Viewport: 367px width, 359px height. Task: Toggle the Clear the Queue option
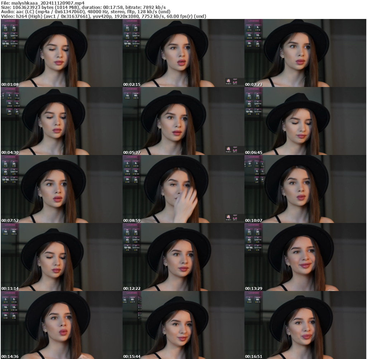[14, 43]
